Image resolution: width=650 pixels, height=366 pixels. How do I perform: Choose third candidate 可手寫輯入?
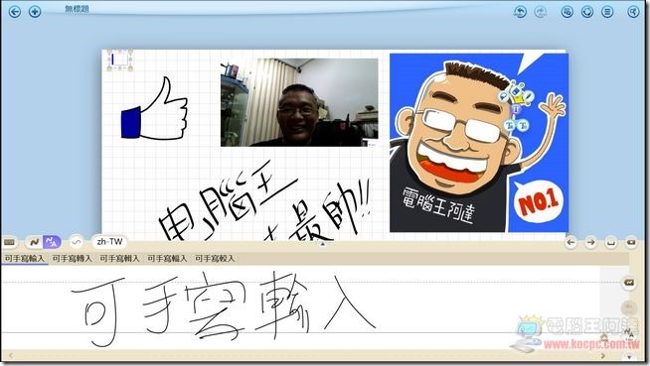click(x=120, y=259)
